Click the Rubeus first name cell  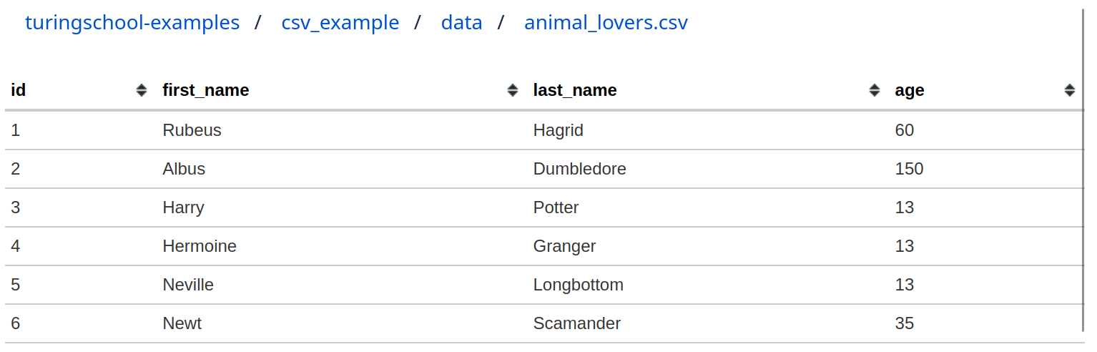(192, 130)
